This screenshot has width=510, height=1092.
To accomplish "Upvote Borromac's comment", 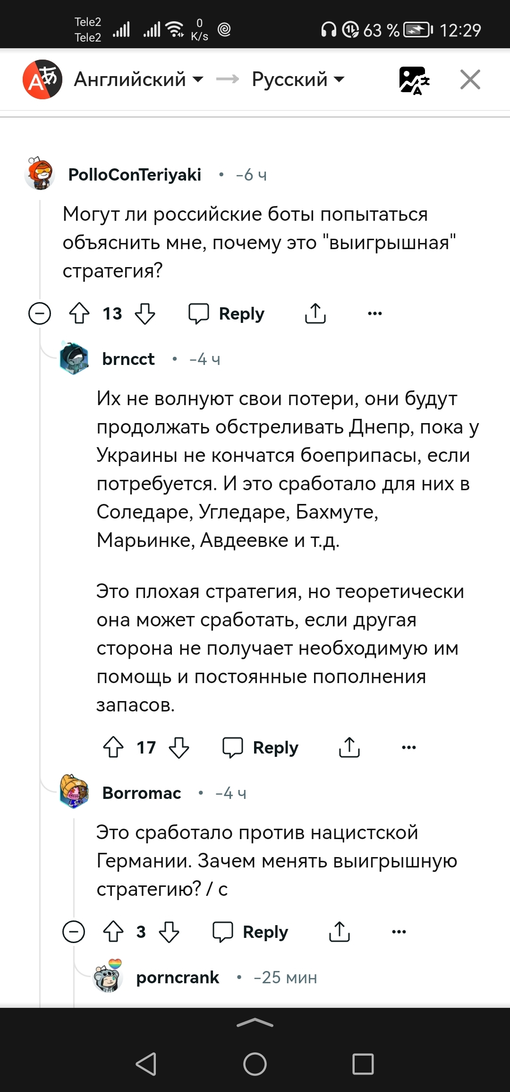I will click(x=113, y=932).
